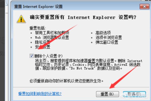Screen dimensions: 151x101
Task: Select the 选项卡浏览设置 list item
Action: click(x=109, y=38)
